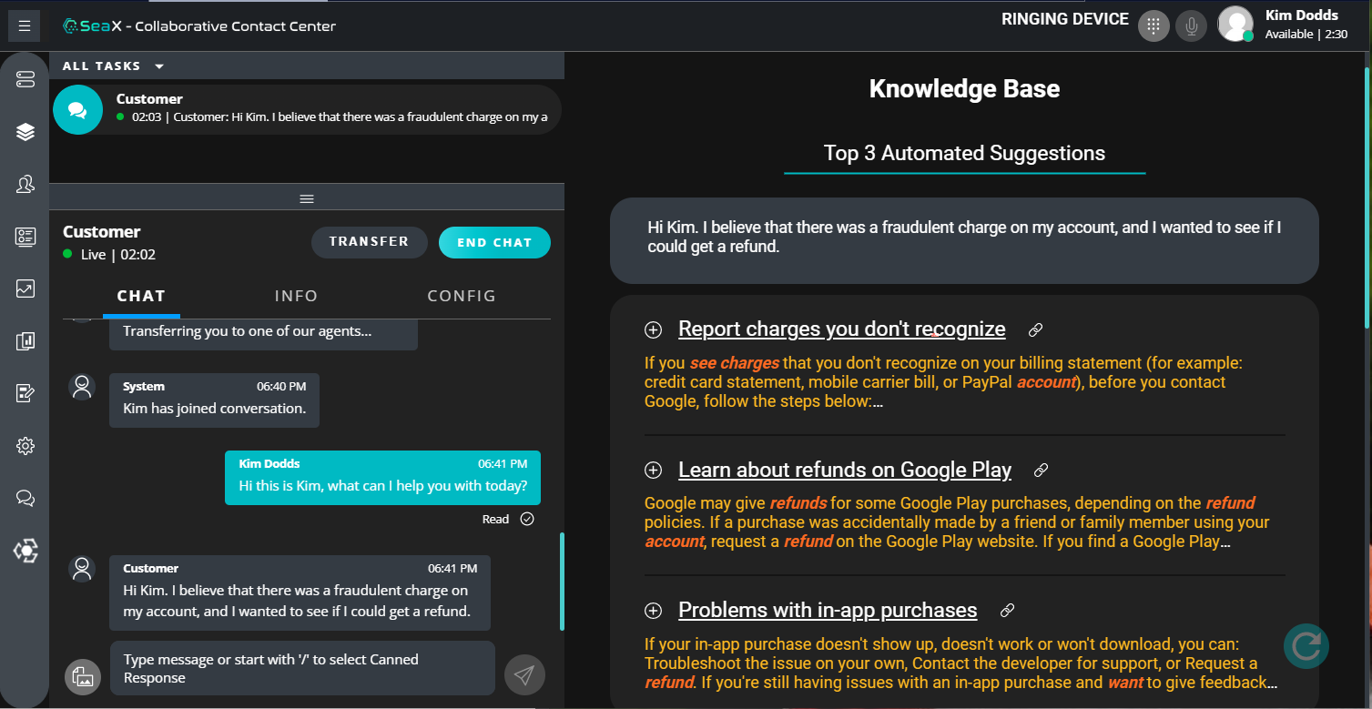Expand 'Report charges you don't recognize' article

(x=653, y=329)
